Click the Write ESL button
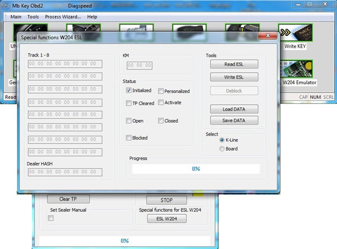The width and height of the screenshot is (337, 249). click(234, 77)
